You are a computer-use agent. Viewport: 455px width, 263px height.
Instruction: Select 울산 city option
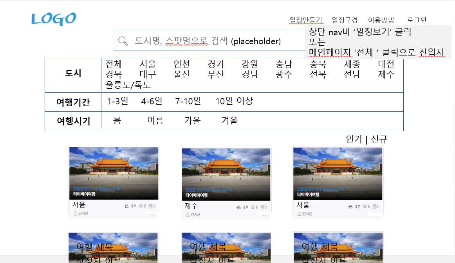coord(182,74)
